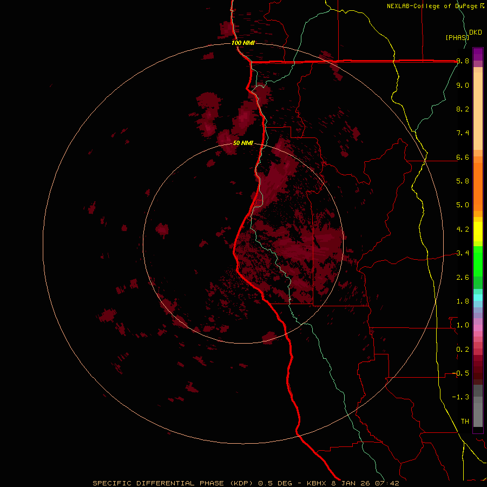Click the purple top segment of the color bar
This screenshot has width=487, height=487.
pos(478,54)
